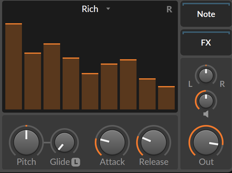Click the volume knob above speaker icon
This screenshot has width=232, height=173.
[206, 101]
